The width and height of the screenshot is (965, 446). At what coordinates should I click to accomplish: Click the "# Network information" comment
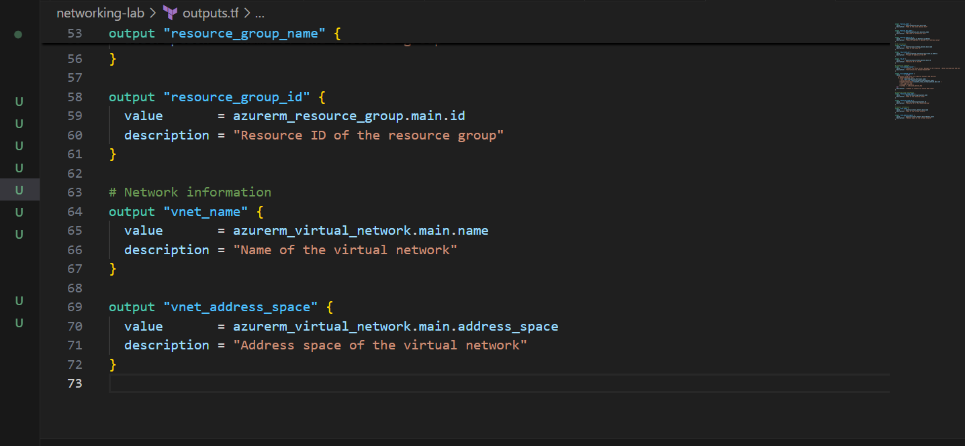pyautogui.click(x=190, y=192)
